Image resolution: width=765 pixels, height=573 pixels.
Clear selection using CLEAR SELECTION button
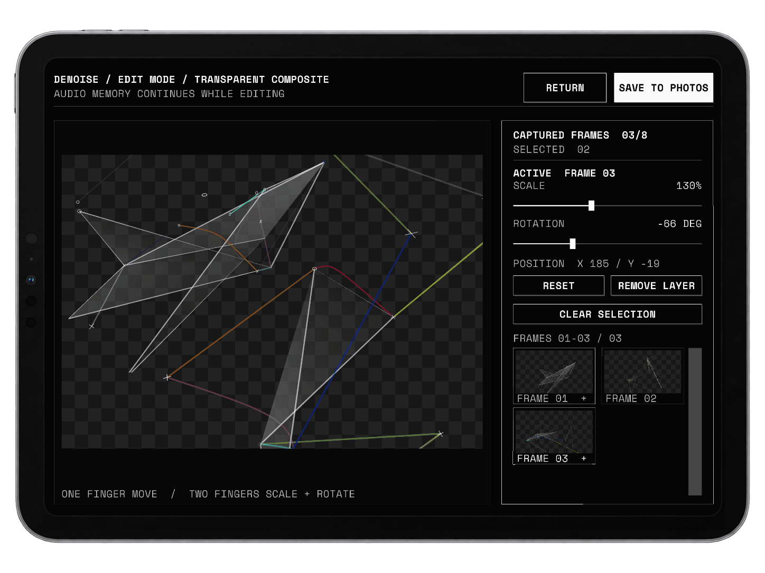pyautogui.click(x=608, y=314)
